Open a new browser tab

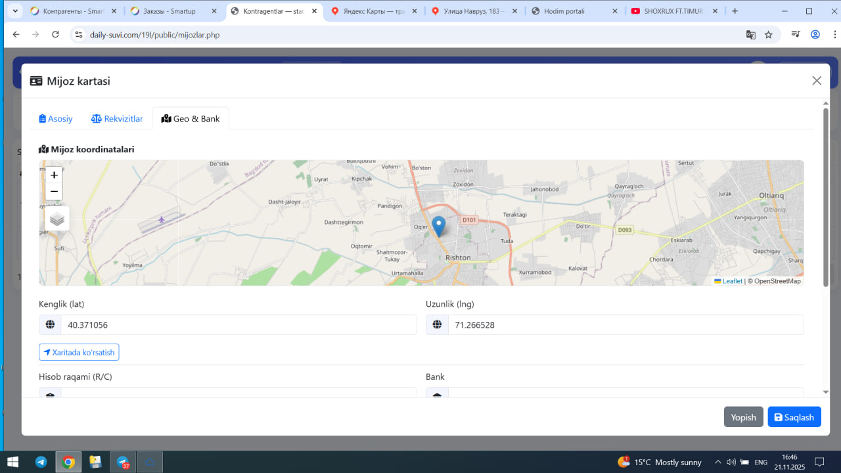point(735,11)
